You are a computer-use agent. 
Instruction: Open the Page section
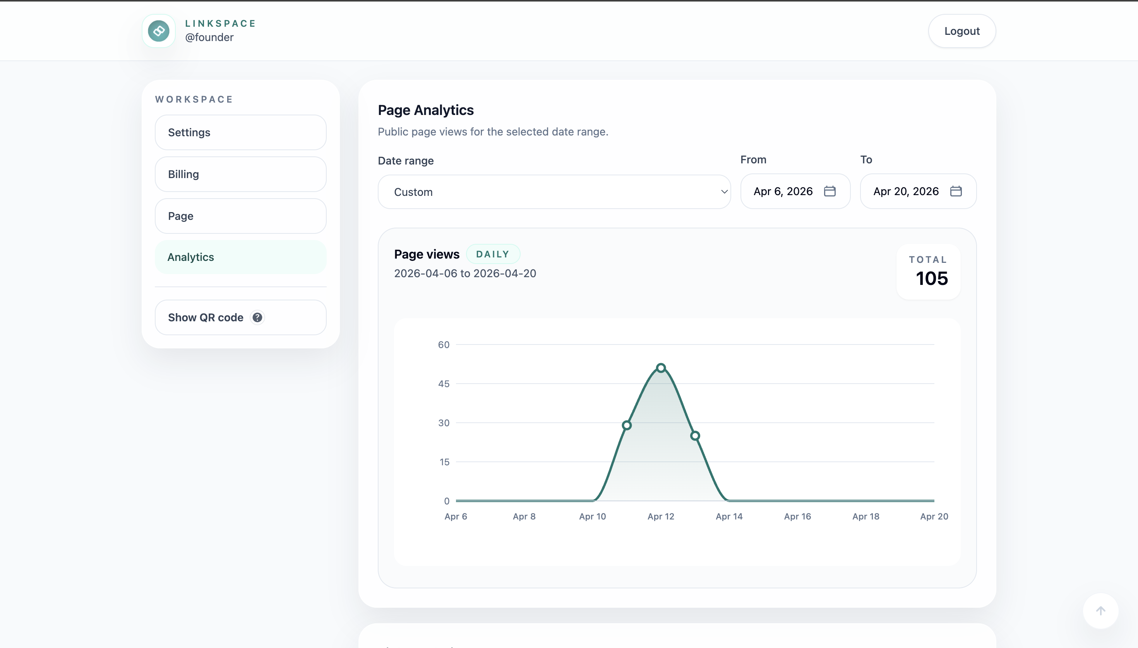[x=240, y=216]
